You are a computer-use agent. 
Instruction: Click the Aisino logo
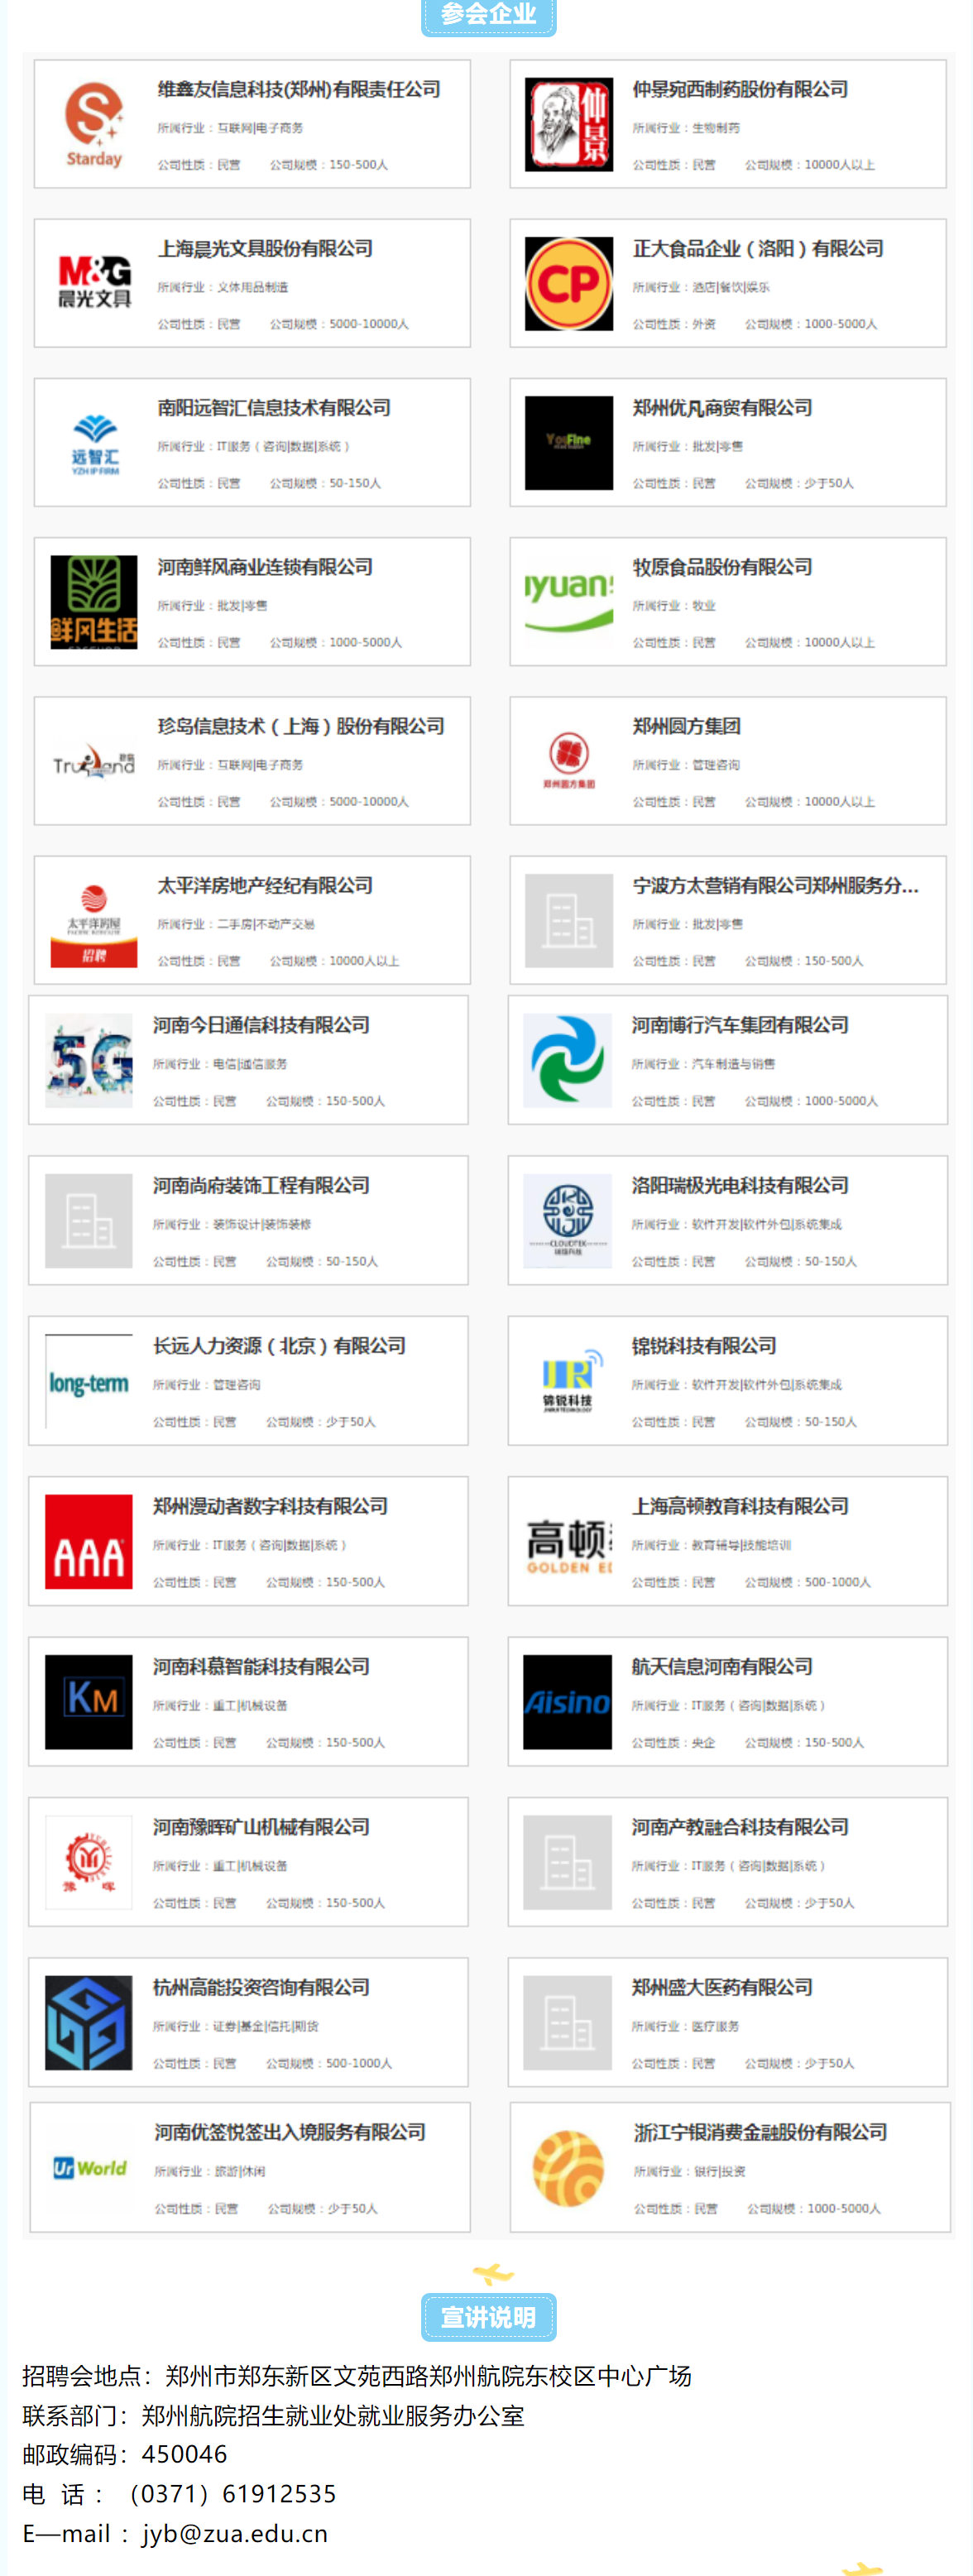568,1702
